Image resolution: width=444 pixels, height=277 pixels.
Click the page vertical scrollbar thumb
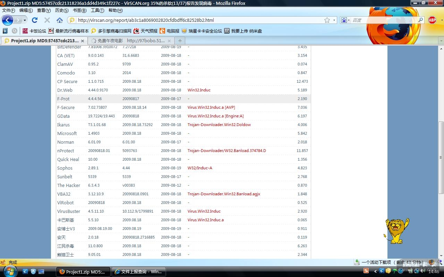pos(441,158)
